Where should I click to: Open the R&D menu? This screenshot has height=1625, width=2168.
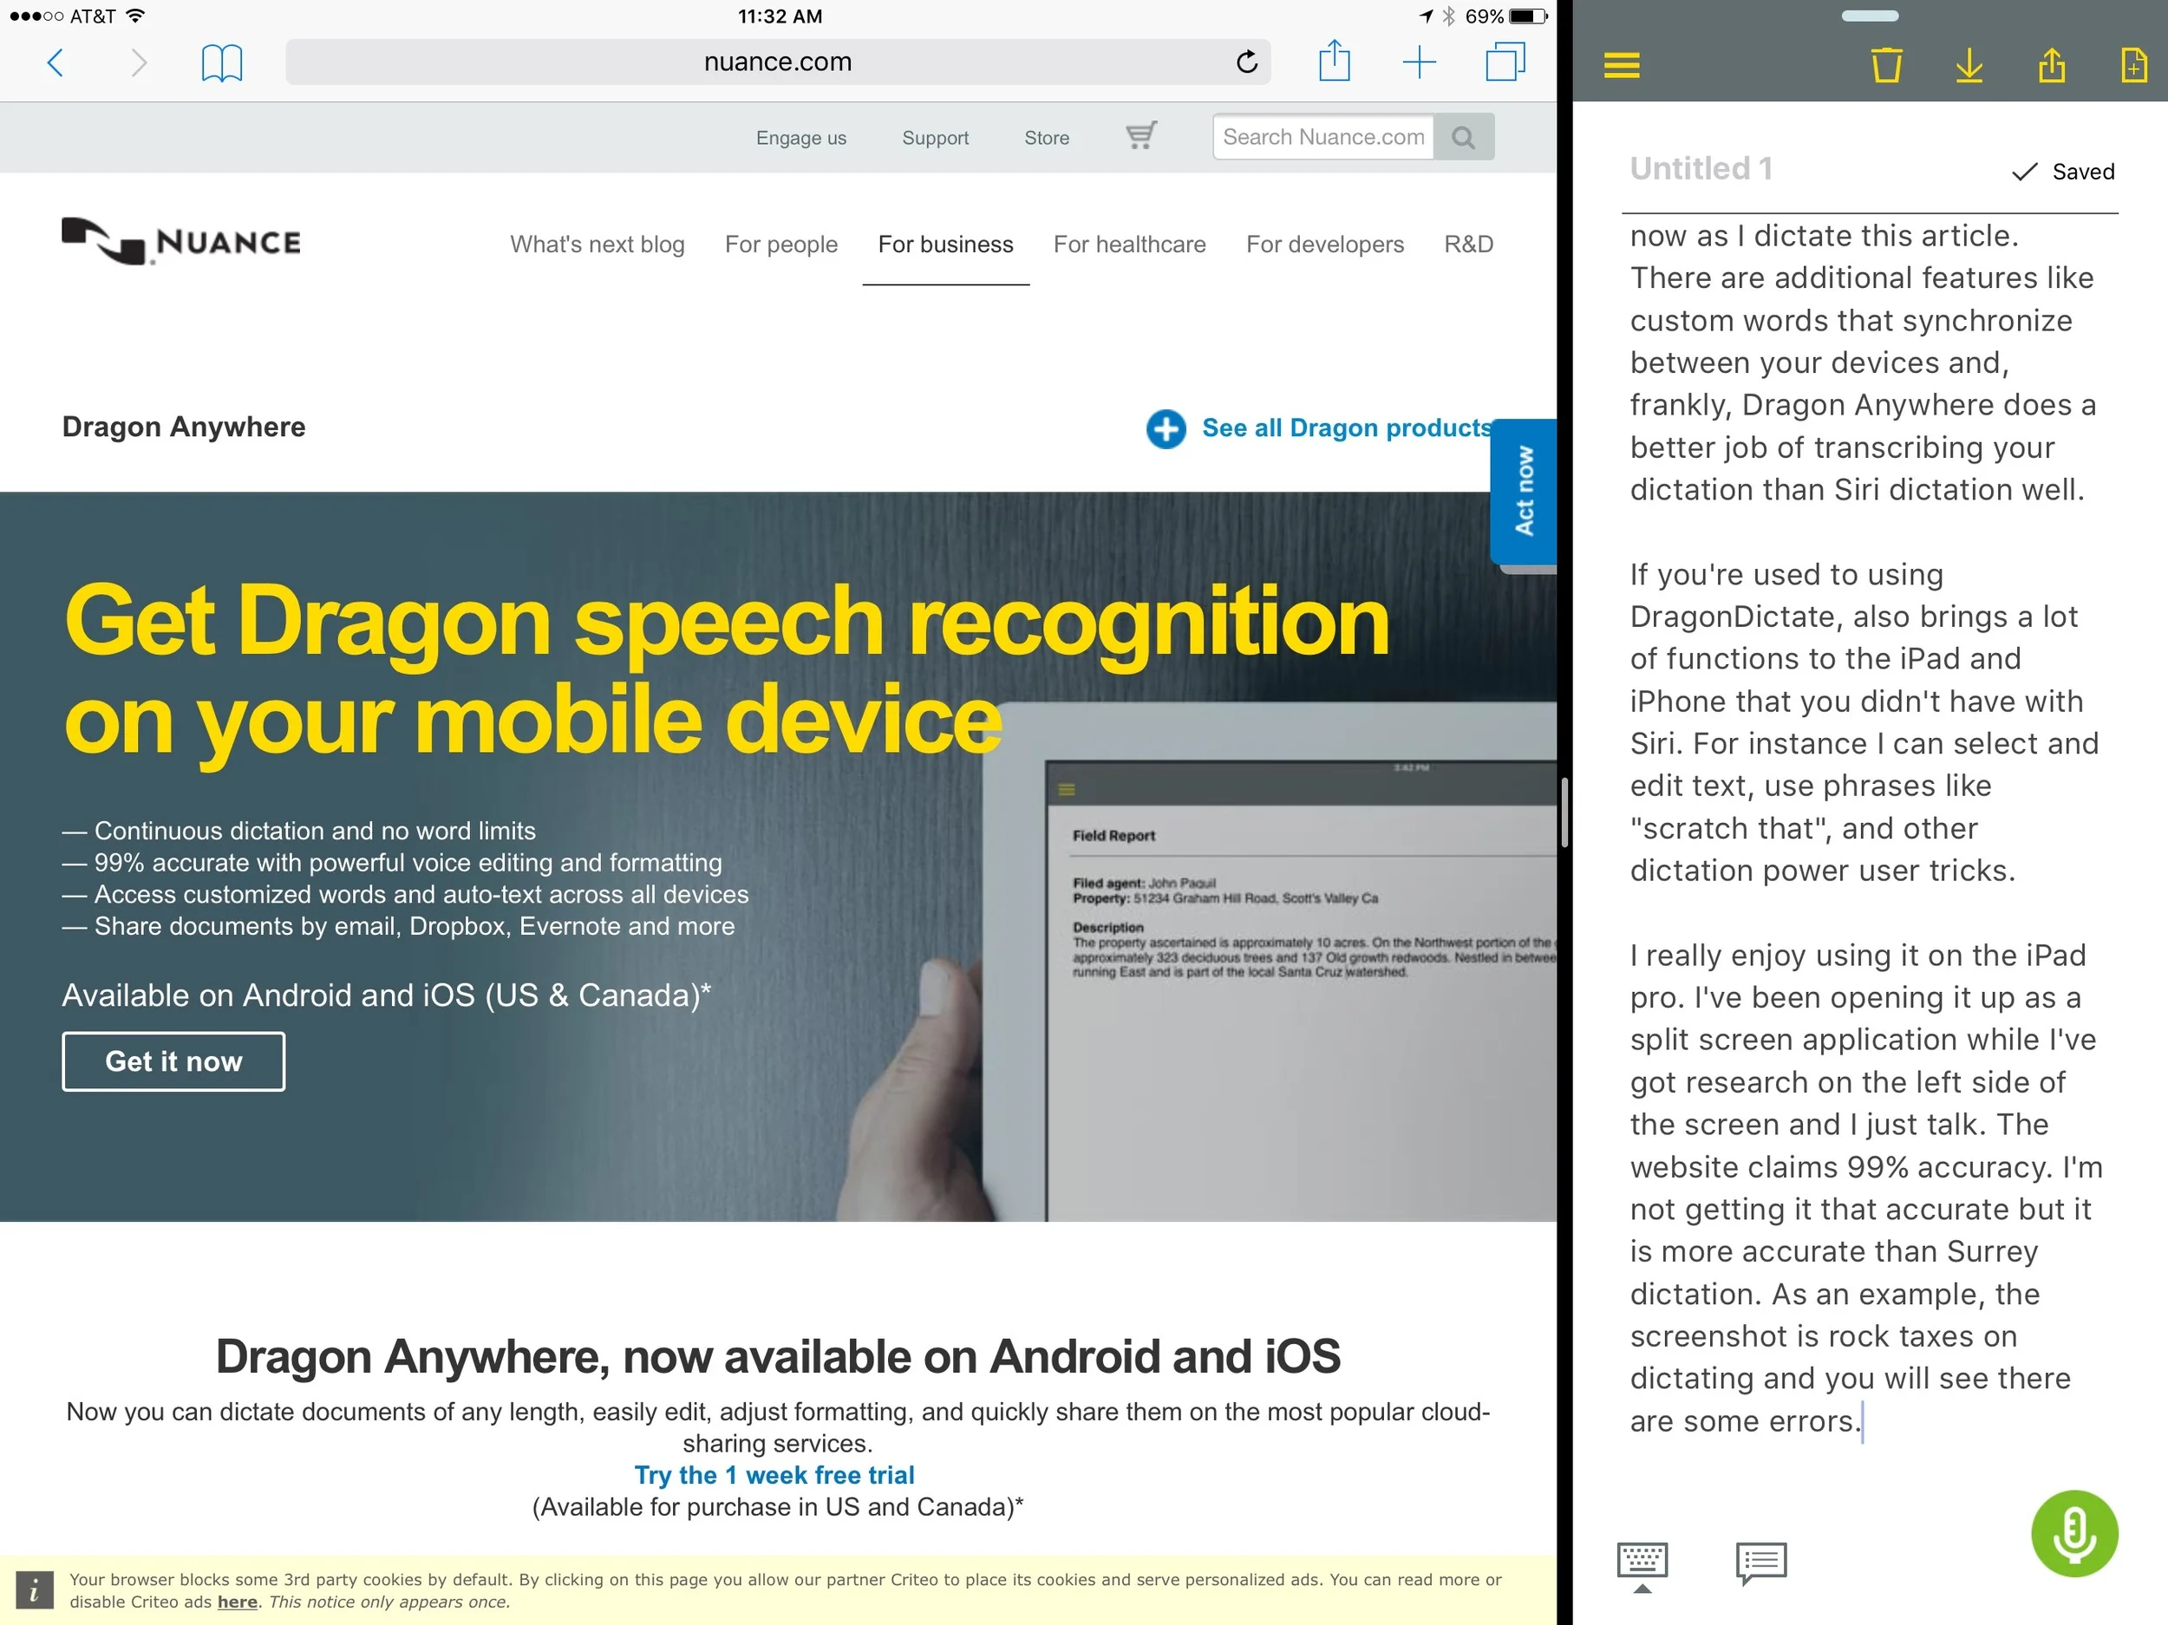coord(1468,244)
